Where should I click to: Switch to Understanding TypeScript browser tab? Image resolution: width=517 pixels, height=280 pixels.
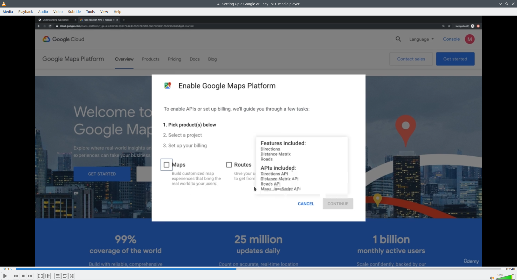pos(55,20)
